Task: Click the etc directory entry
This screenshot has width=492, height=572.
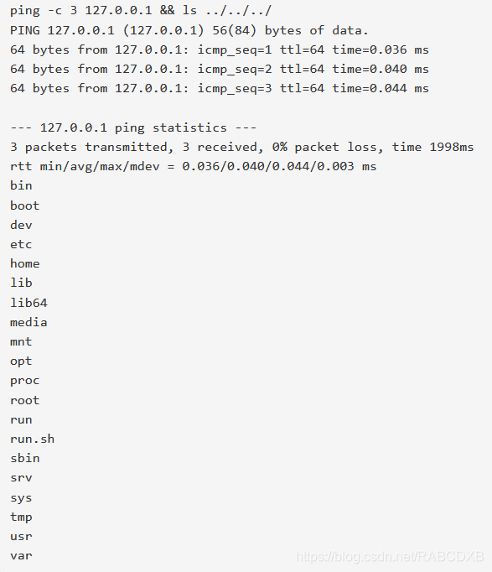Action: pos(21,244)
